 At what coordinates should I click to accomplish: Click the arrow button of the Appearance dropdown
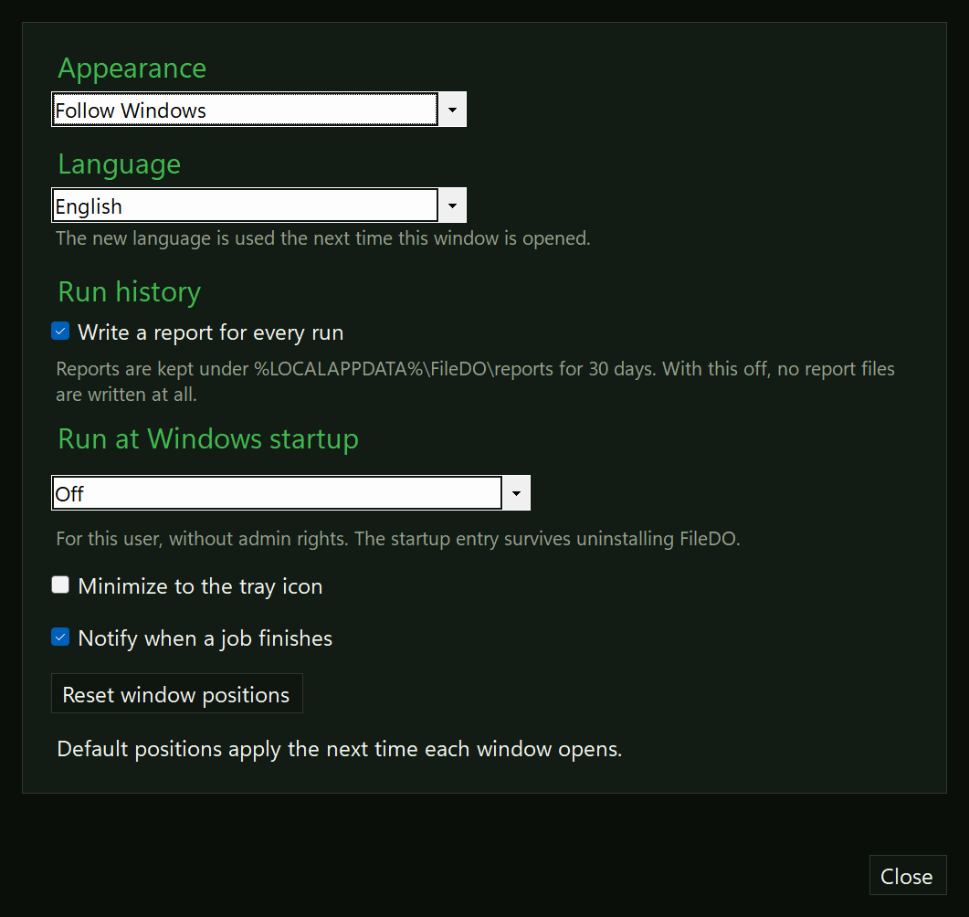point(452,110)
